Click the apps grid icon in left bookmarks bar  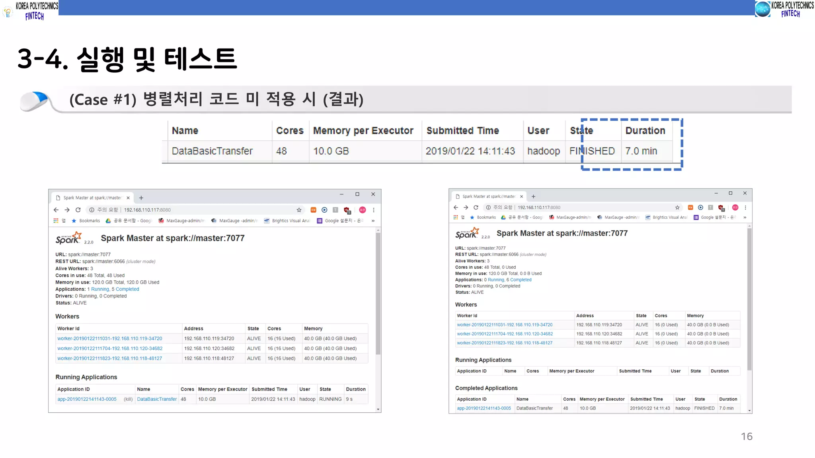(56, 221)
